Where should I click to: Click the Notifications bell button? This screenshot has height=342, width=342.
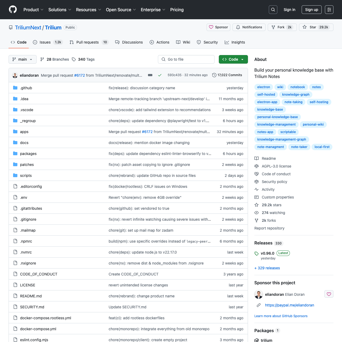[249, 27]
